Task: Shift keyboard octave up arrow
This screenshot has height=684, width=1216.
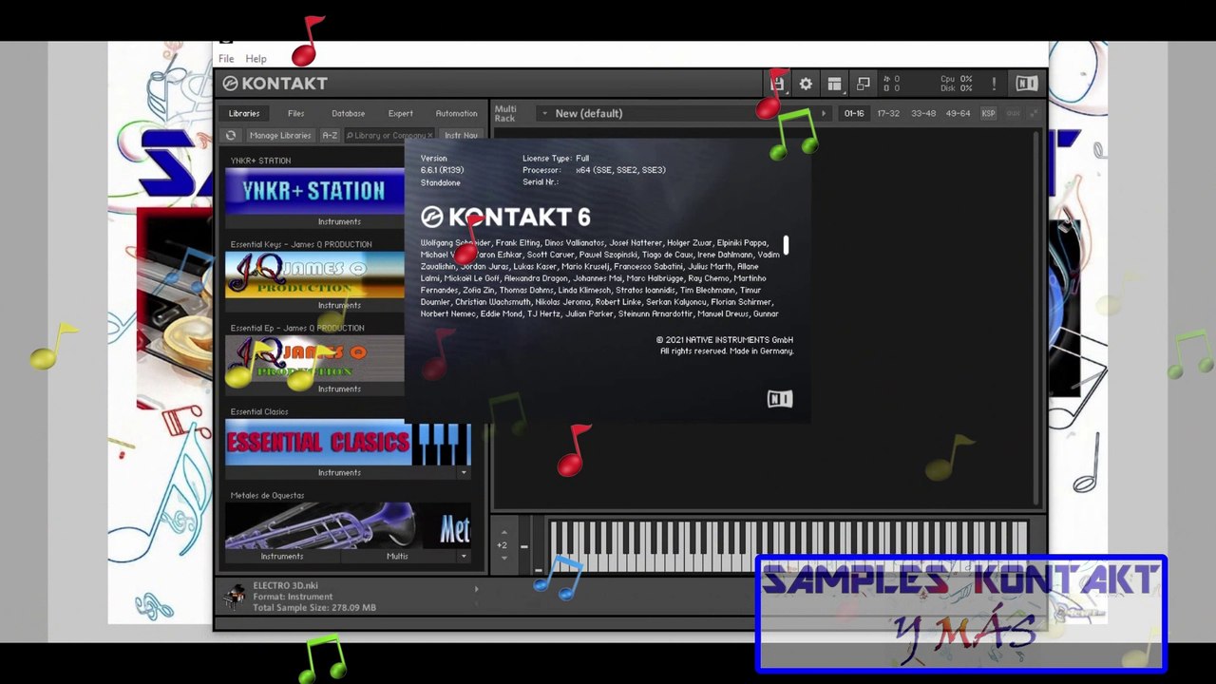Action: 503,532
